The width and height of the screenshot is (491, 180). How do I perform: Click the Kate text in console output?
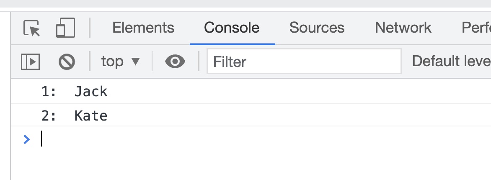point(91,116)
